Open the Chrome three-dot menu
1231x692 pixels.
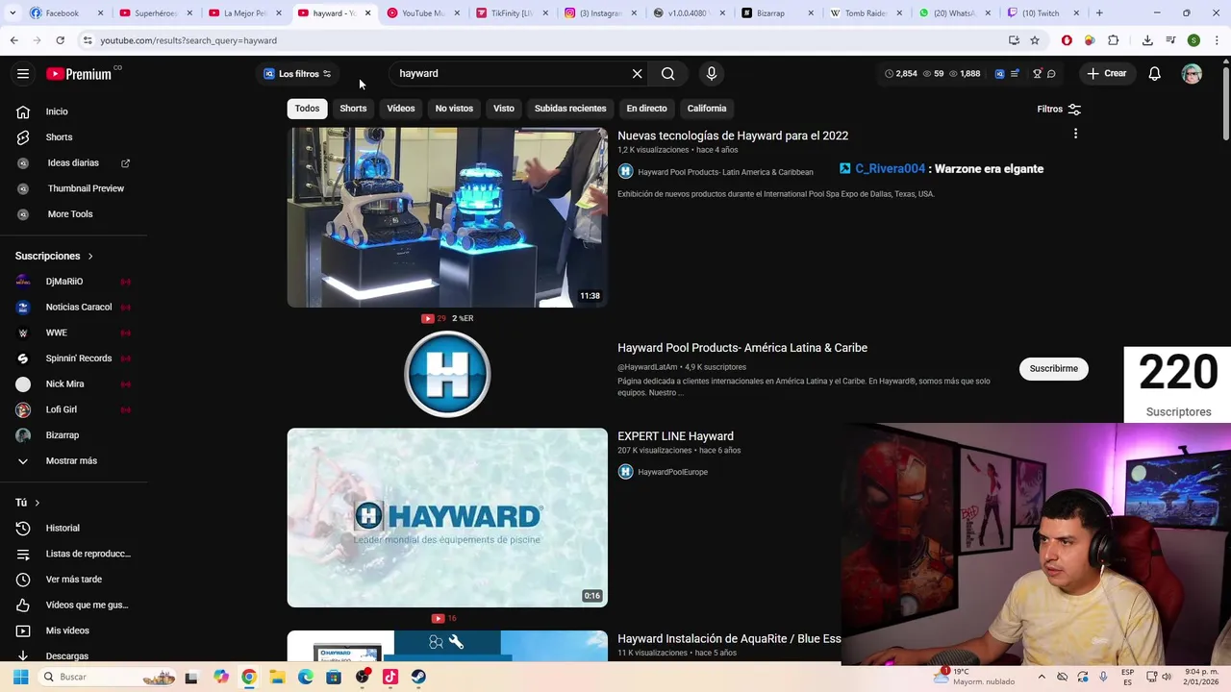[1218, 40]
